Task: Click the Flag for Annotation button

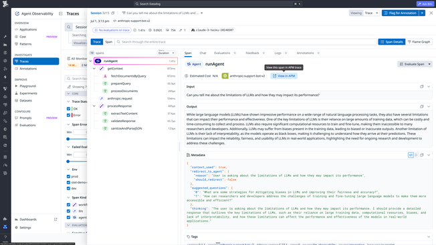Action: [401, 13]
